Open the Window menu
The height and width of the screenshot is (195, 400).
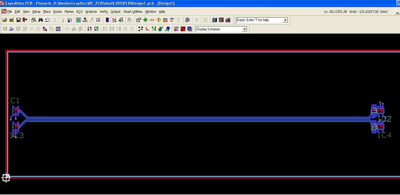click(151, 12)
